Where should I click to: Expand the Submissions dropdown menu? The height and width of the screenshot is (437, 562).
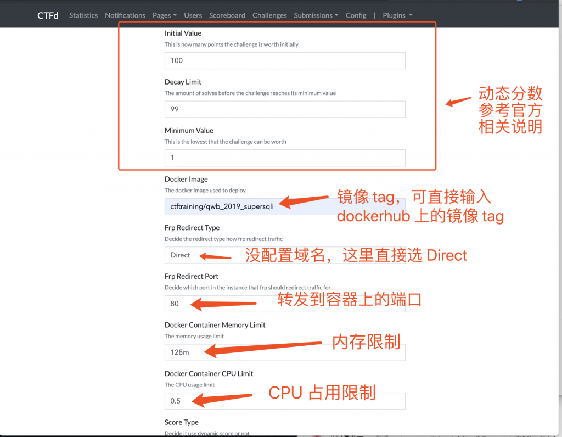316,15
